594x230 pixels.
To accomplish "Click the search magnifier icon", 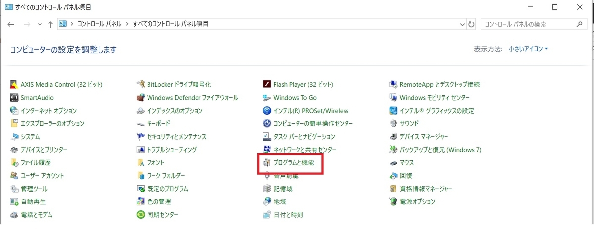I will tap(579, 24).
